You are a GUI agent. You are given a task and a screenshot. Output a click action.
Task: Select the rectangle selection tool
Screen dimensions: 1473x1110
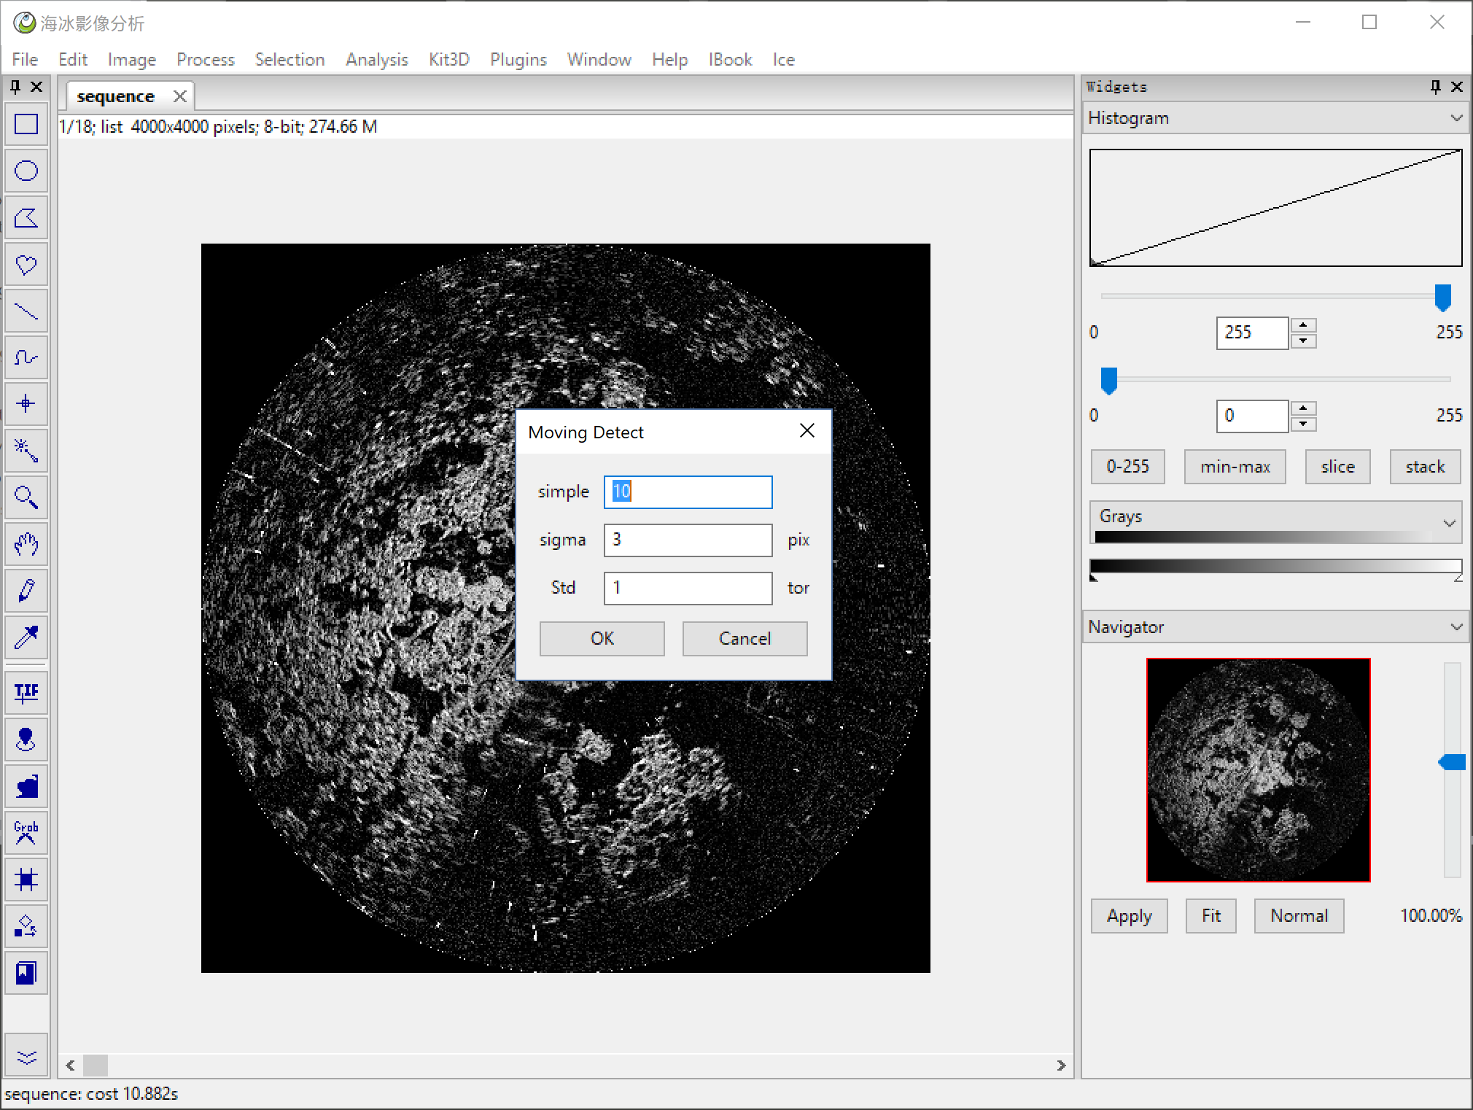pyautogui.click(x=26, y=125)
